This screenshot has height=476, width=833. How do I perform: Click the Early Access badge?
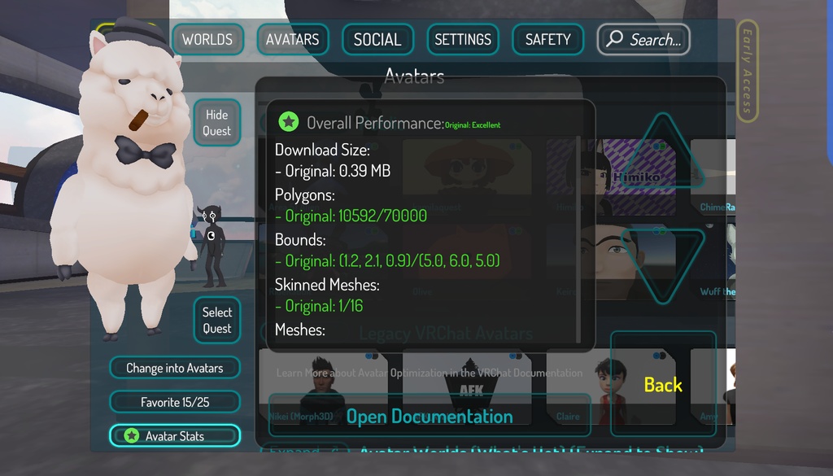748,71
